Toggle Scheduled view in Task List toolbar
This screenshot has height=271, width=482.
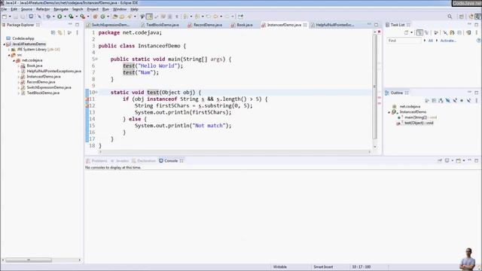pos(426,32)
